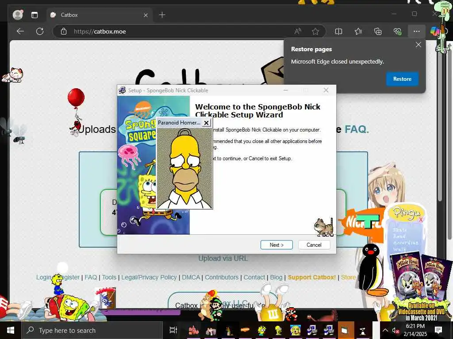Open the Tools footer link

point(109,277)
